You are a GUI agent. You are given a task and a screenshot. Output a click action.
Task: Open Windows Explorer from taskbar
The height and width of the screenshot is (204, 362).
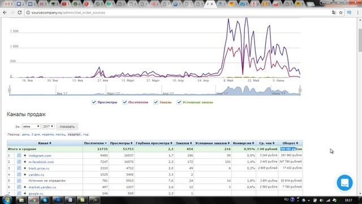(x=21, y=200)
